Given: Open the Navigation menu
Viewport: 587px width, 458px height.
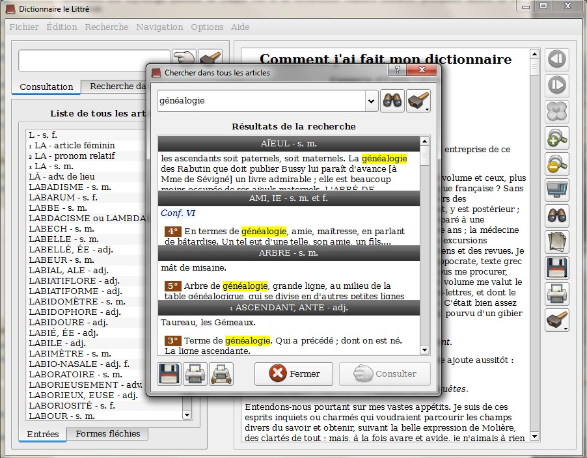Looking at the screenshot, I should click(160, 27).
